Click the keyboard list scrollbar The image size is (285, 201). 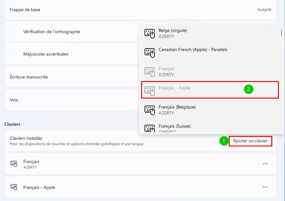[x=281, y=33]
